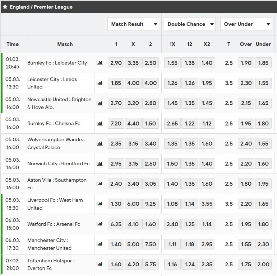Viewport: 277px width, 276px height.
Task: Select 6.25 home odds for Watford vs Arsenal
Action: [116, 224]
